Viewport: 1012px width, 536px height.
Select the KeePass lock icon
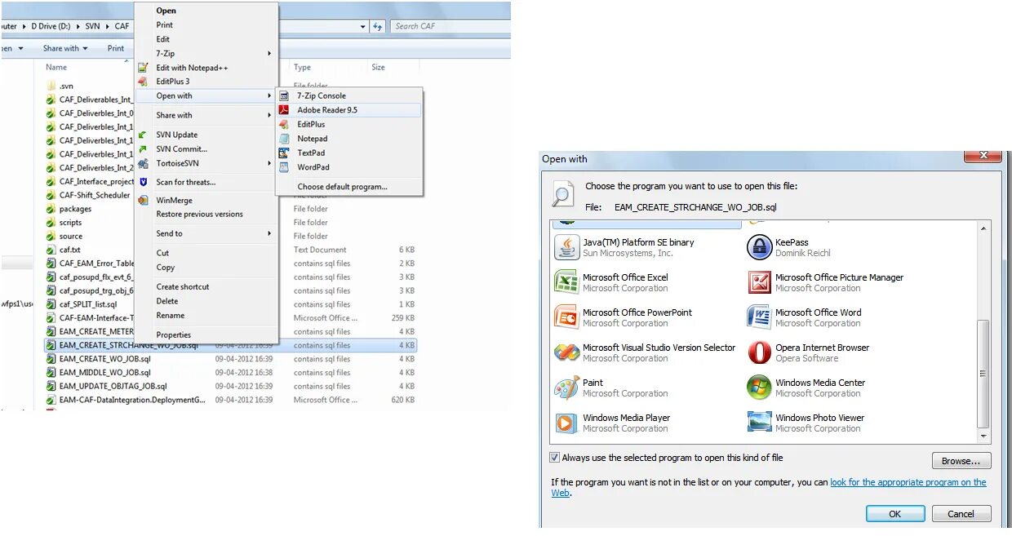[x=759, y=247]
